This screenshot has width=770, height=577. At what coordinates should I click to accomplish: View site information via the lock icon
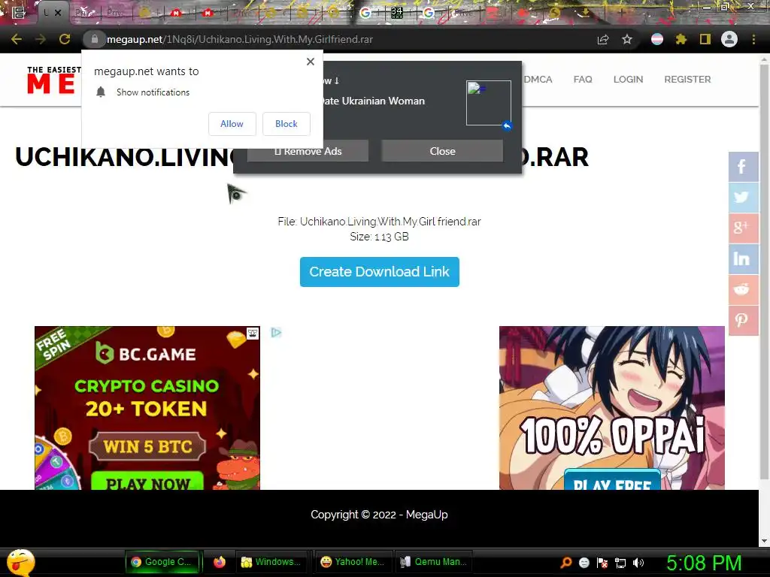[x=94, y=39]
